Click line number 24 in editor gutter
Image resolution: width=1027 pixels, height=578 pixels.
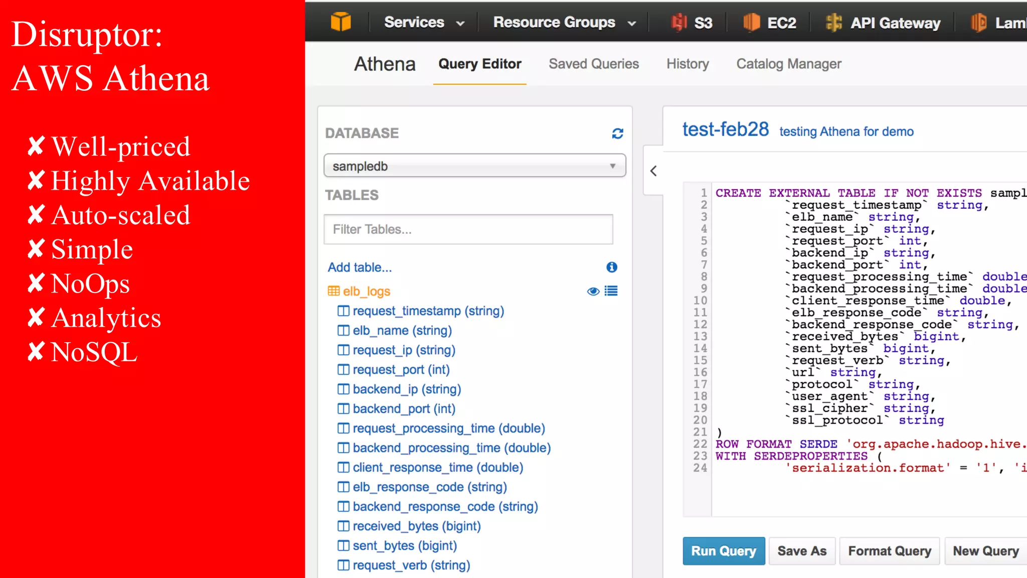pos(700,468)
